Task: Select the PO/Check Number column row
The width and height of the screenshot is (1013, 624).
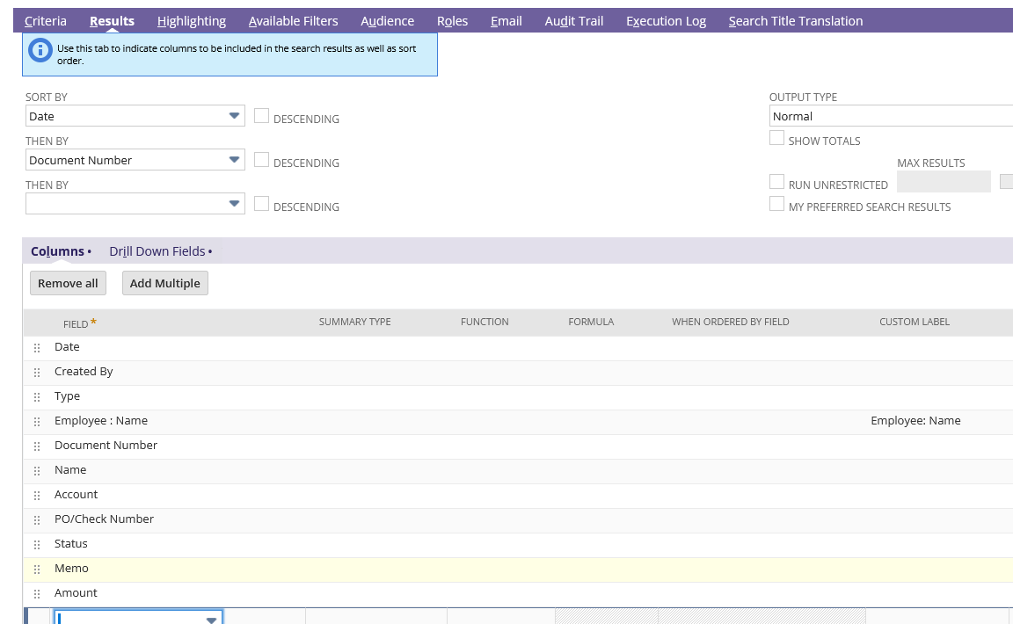Action: pos(518,519)
